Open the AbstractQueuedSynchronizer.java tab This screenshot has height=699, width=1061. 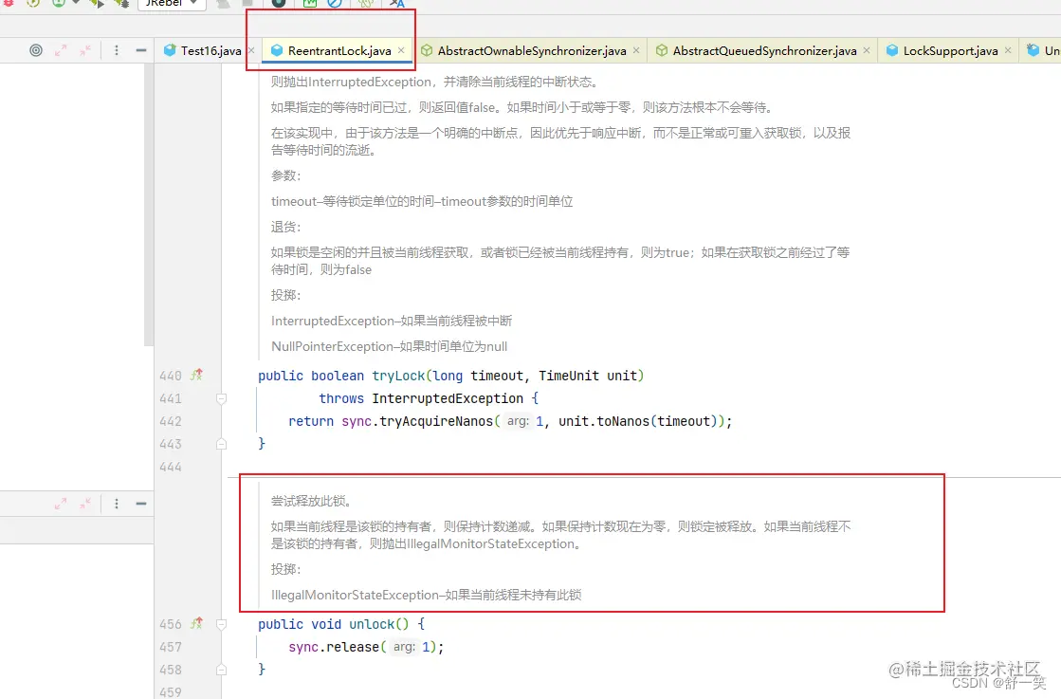(764, 51)
